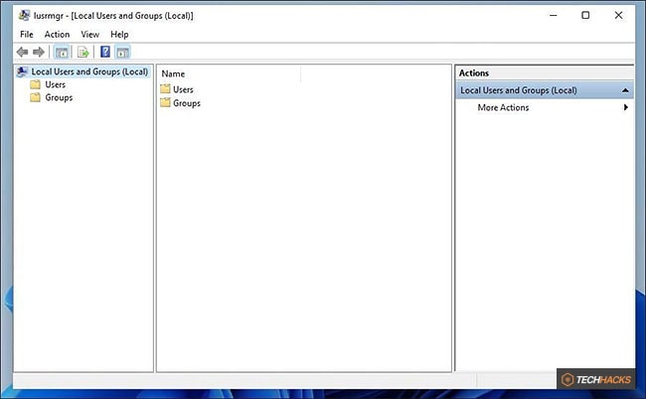The width and height of the screenshot is (646, 399).
Task: Select Users folder icon in tree pane
Action: pos(36,84)
